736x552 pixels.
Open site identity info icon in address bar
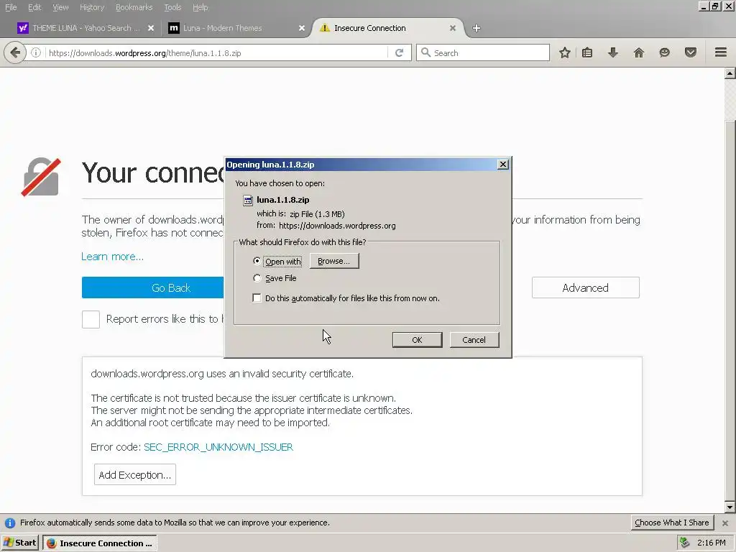coord(36,52)
